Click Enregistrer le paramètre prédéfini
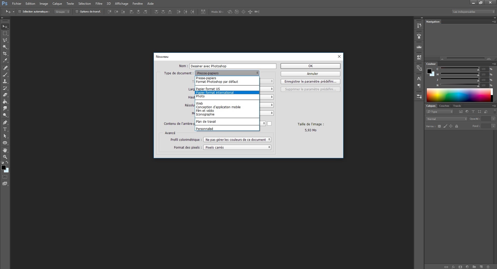 pos(310,81)
